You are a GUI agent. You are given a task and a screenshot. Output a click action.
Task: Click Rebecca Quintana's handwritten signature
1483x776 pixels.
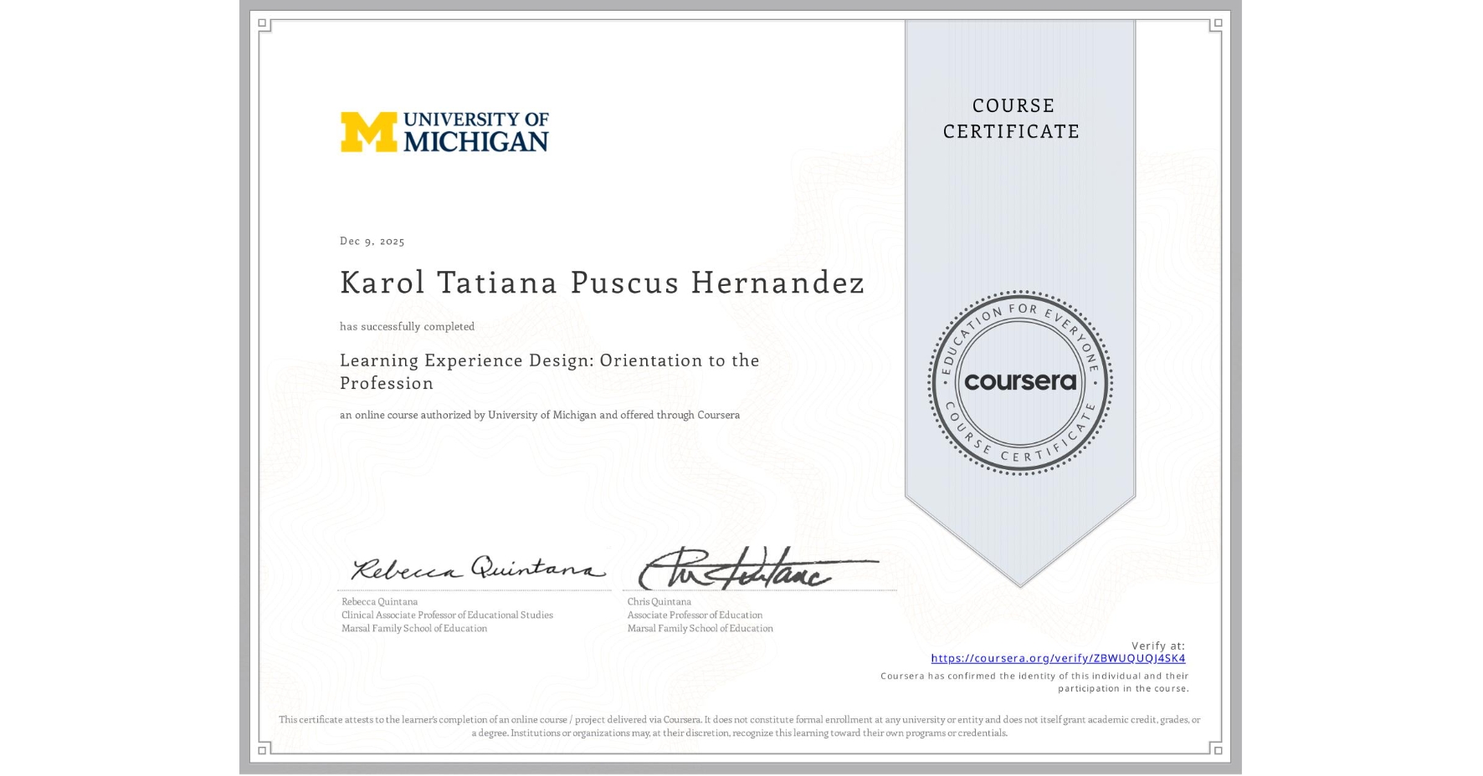tap(478, 569)
